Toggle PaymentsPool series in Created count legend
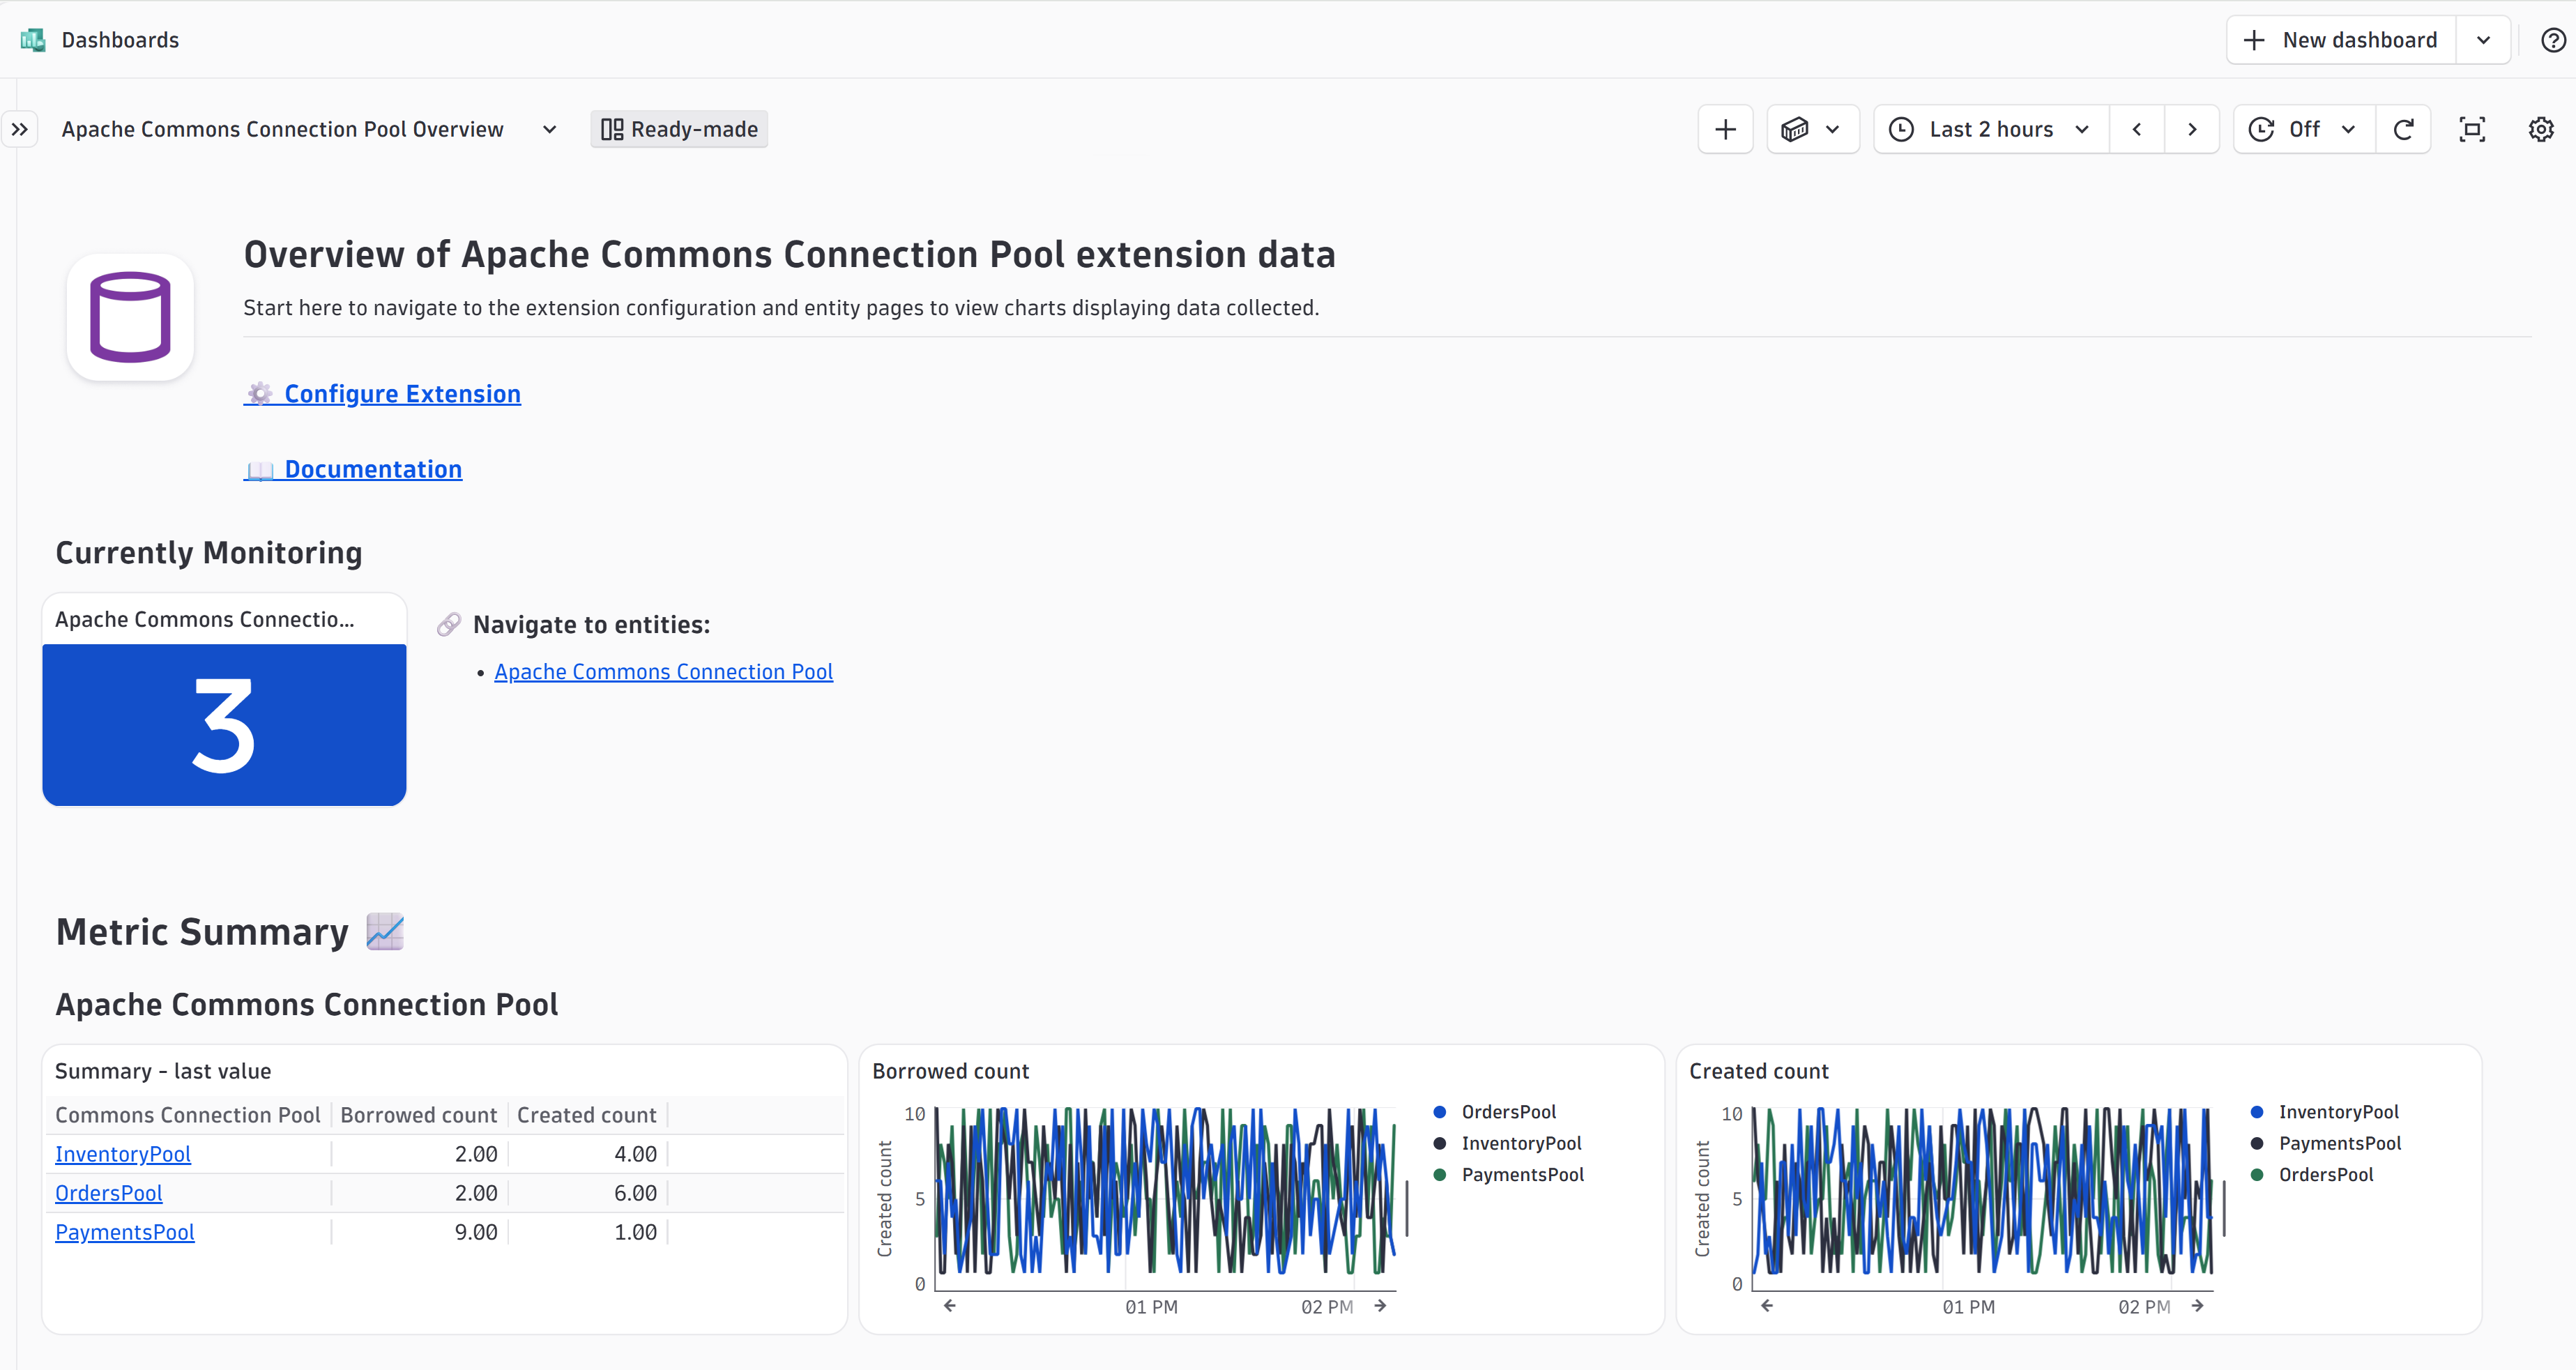2576x1370 pixels. 2325,1143
